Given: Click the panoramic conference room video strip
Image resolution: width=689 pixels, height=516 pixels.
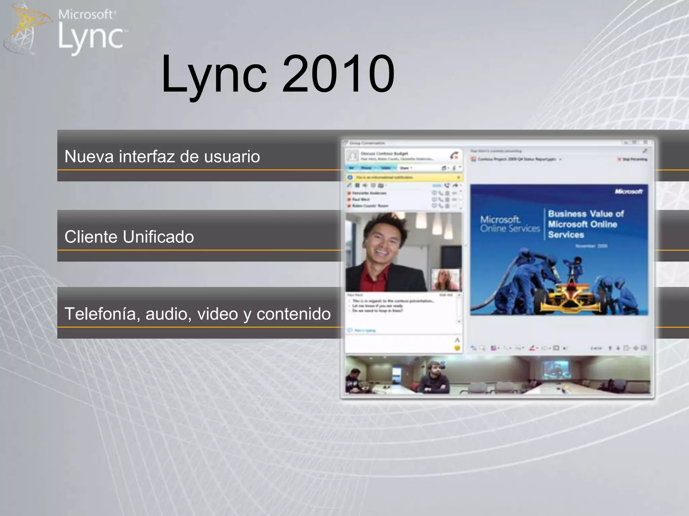Looking at the screenshot, I should pyautogui.click(x=498, y=375).
